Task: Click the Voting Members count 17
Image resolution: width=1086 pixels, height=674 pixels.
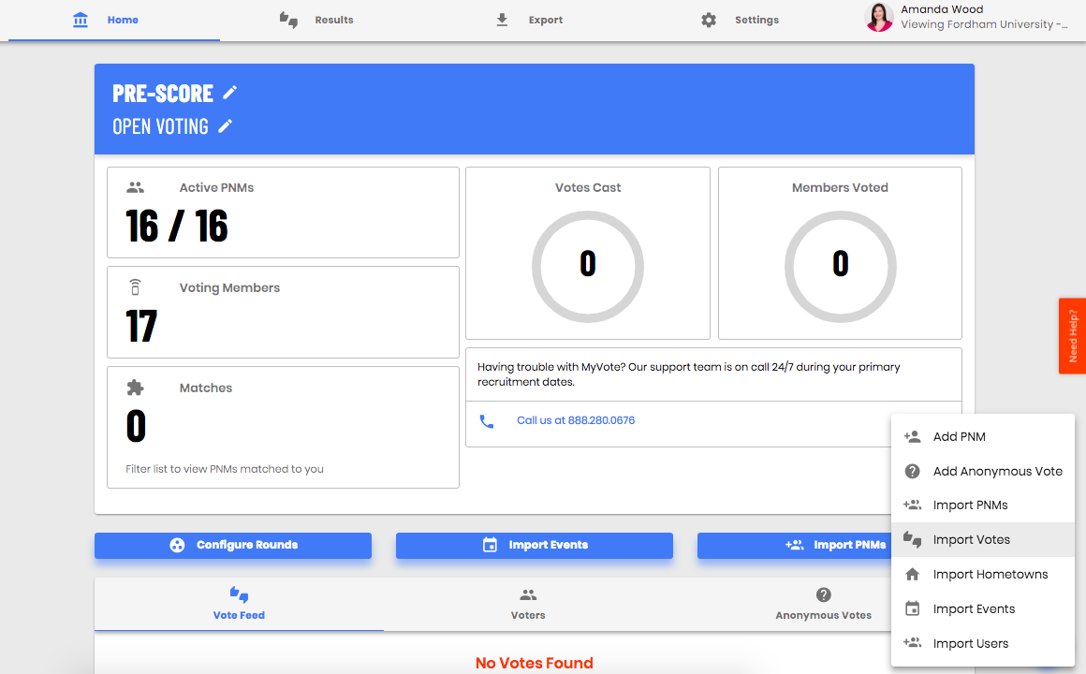Action: 141,327
